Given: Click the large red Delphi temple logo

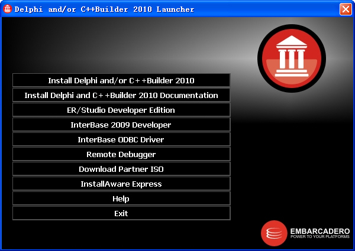Looking at the screenshot, I should pos(292,58).
